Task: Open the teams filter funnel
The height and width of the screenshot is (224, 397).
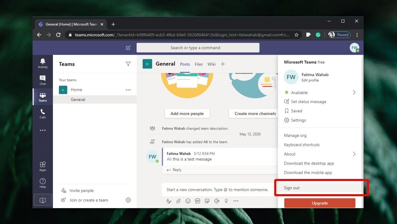Action: pyautogui.click(x=128, y=64)
